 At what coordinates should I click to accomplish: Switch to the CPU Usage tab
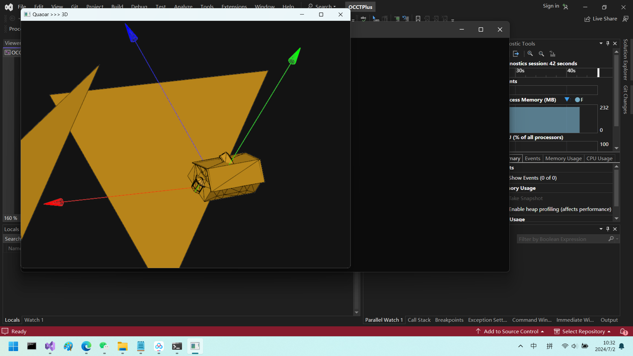599,158
